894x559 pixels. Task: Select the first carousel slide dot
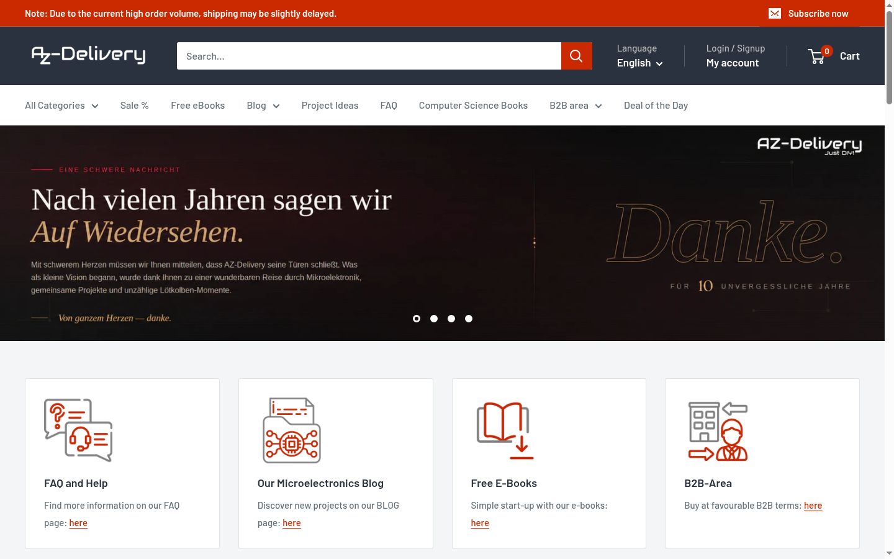tap(417, 319)
